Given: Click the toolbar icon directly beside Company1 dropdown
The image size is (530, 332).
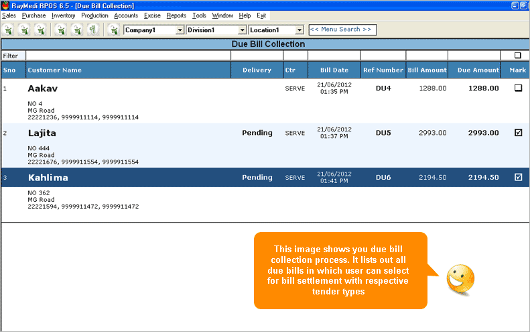Looking at the screenshot, I should point(113,30).
